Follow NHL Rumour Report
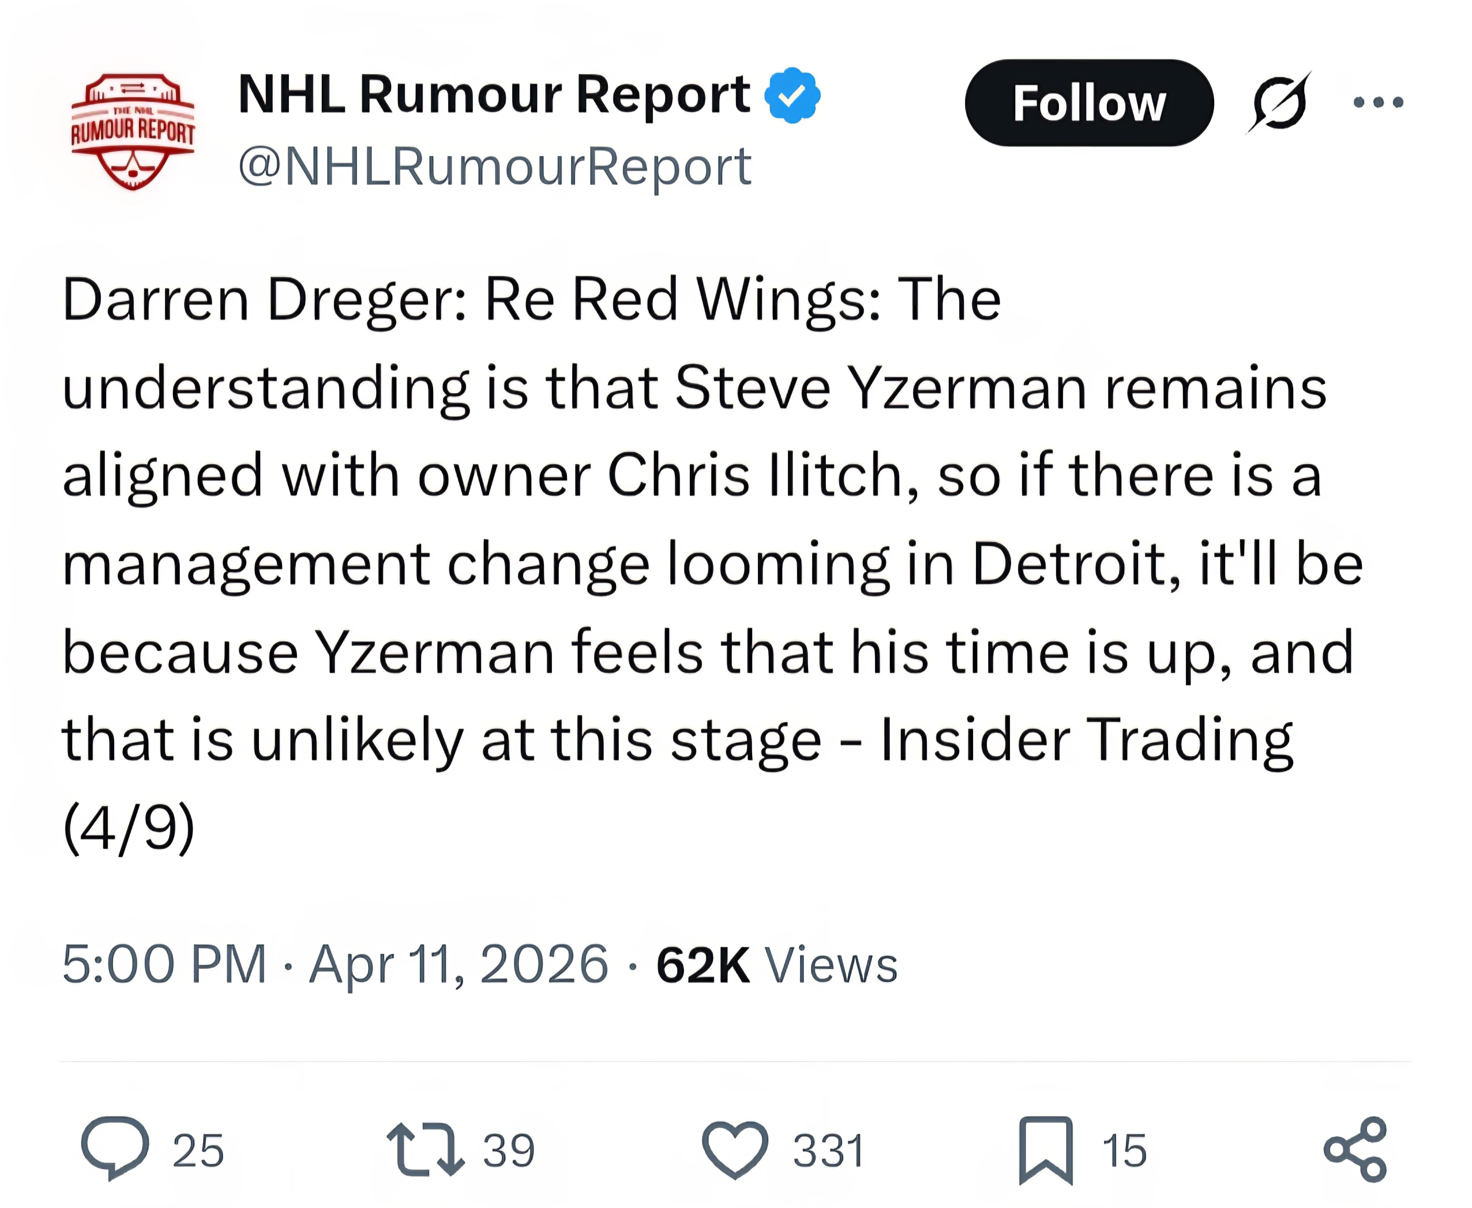 click(1089, 103)
